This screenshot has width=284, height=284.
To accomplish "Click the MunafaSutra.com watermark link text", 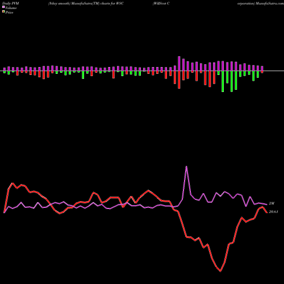I will pos(269,3).
